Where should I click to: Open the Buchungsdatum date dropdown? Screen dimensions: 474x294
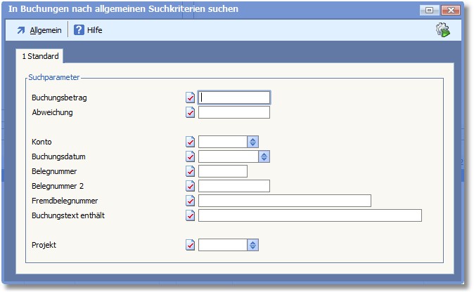point(264,156)
